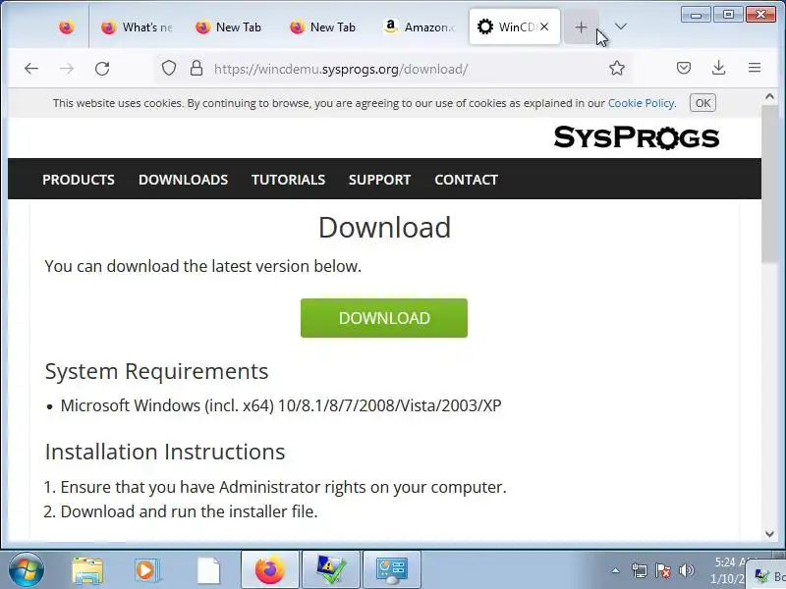Click the green DOWNLOAD button
Image resolution: width=786 pixels, height=589 pixels.
coord(384,318)
